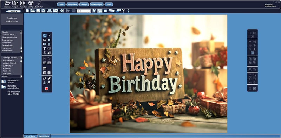Viewport: 281px width, 138px height.
Task: Select the ellipse shape tool
Action: (x=49, y=40)
